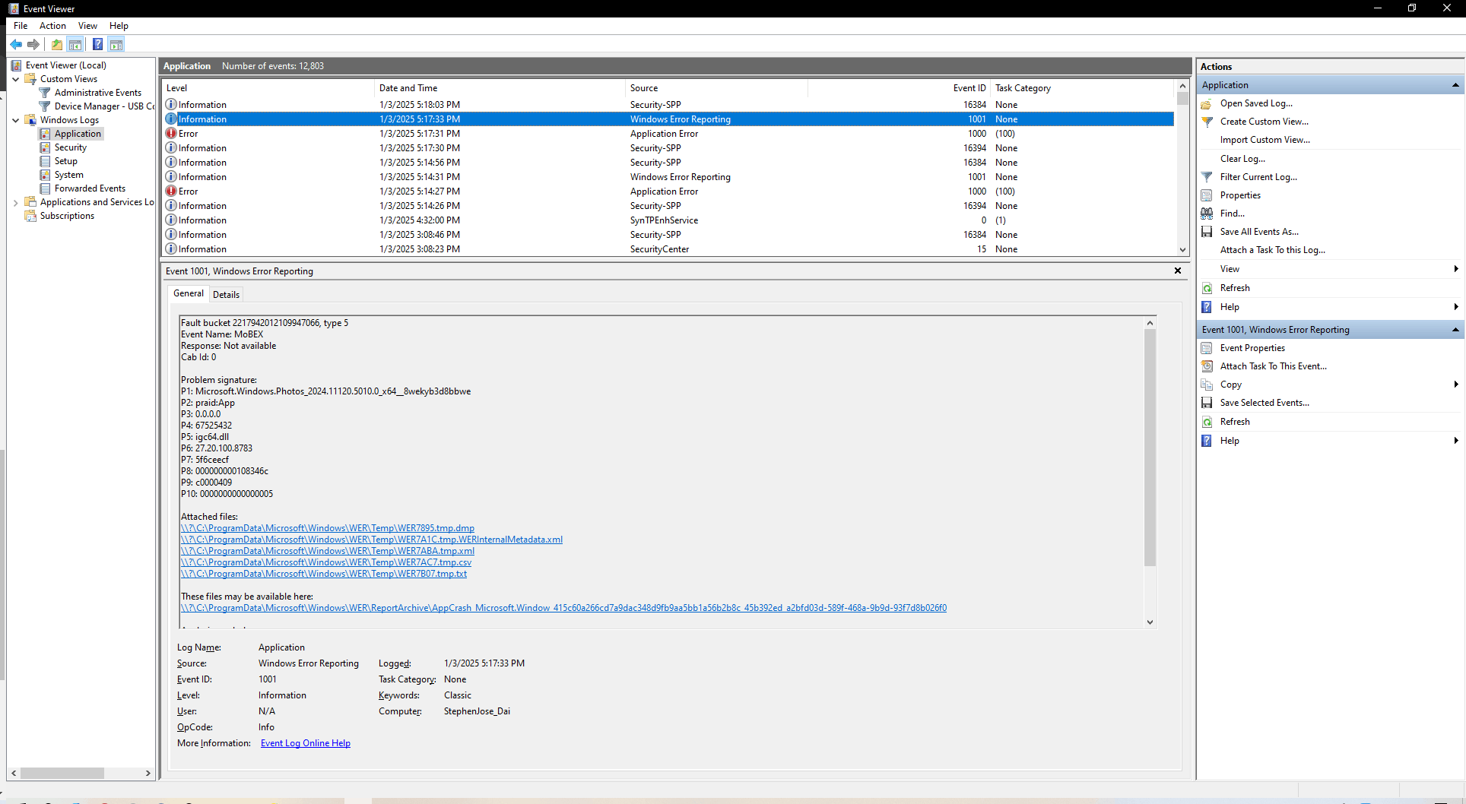
Task: Click the event description scrollbar down arrow
Action: pos(1150,622)
